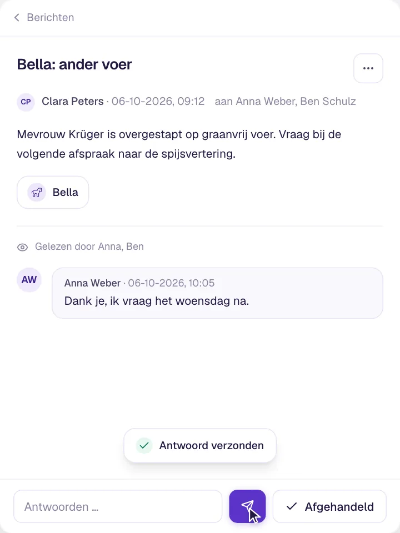Click the checkmark icon in Afgehandeld
This screenshot has height=533, width=400.
pos(292,506)
